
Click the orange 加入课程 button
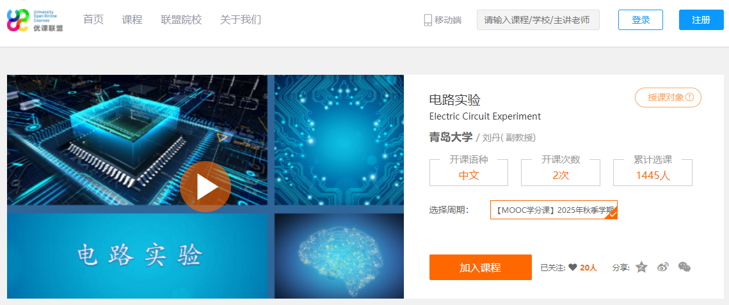click(x=480, y=267)
